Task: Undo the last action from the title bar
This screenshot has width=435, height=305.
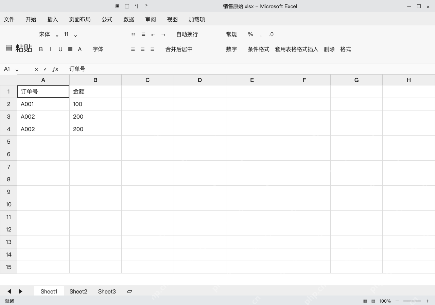Action: [137, 6]
